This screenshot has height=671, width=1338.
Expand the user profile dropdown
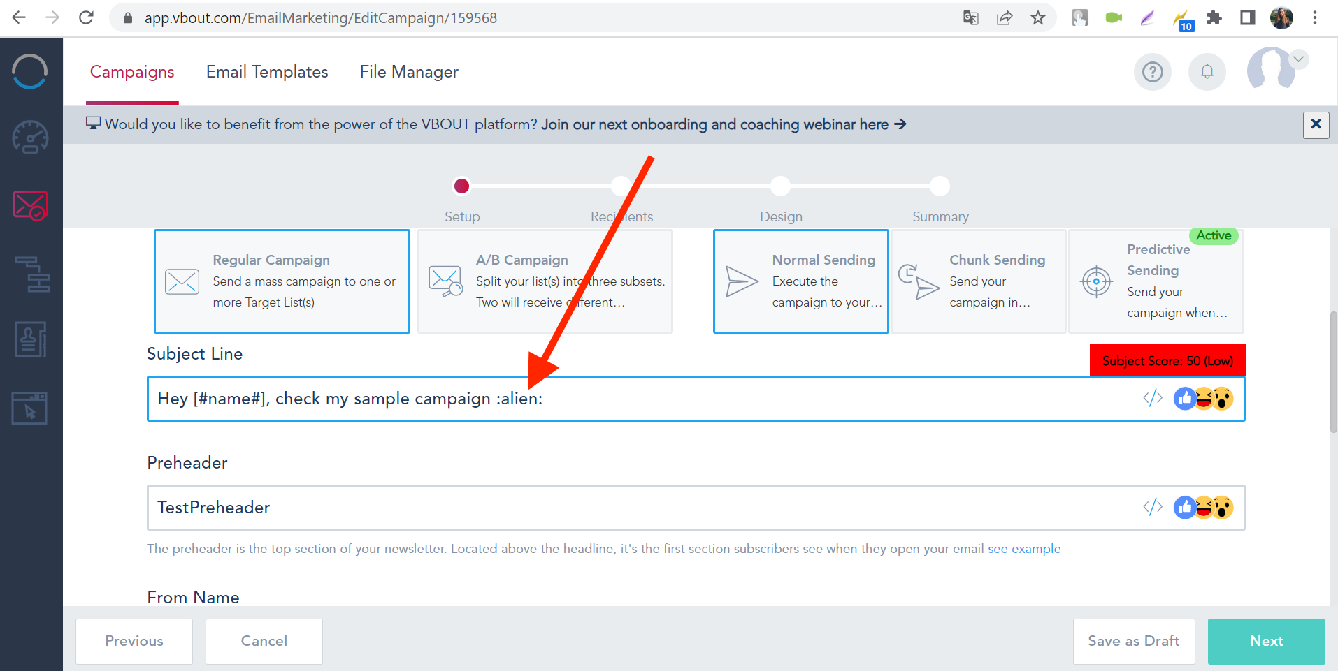1298,59
